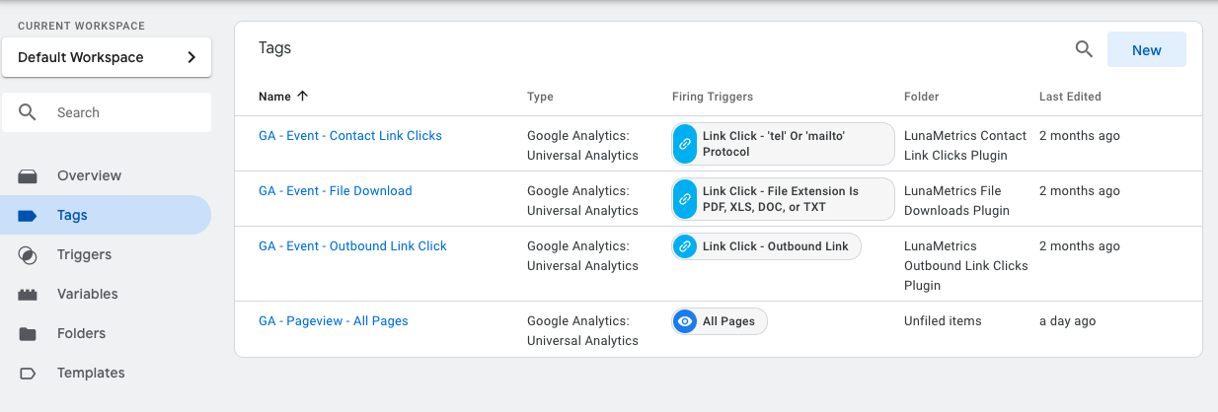The height and width of the screenshot is (412, 1218).
Task: Expand the Default Workspace selector
Action: pos(107,57)
